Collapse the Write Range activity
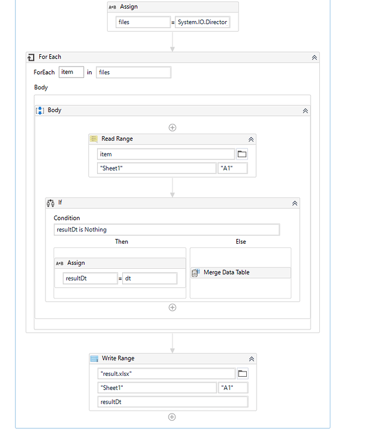Screen dimensions: 369x437 [x=251, y=359]
